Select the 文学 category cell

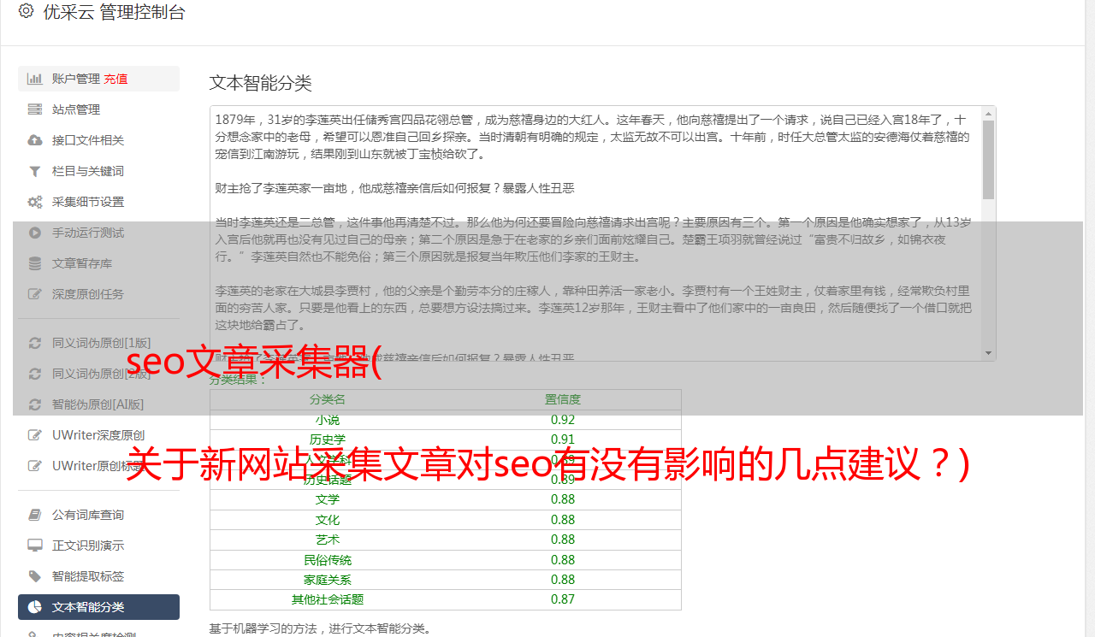click(328, 499)
